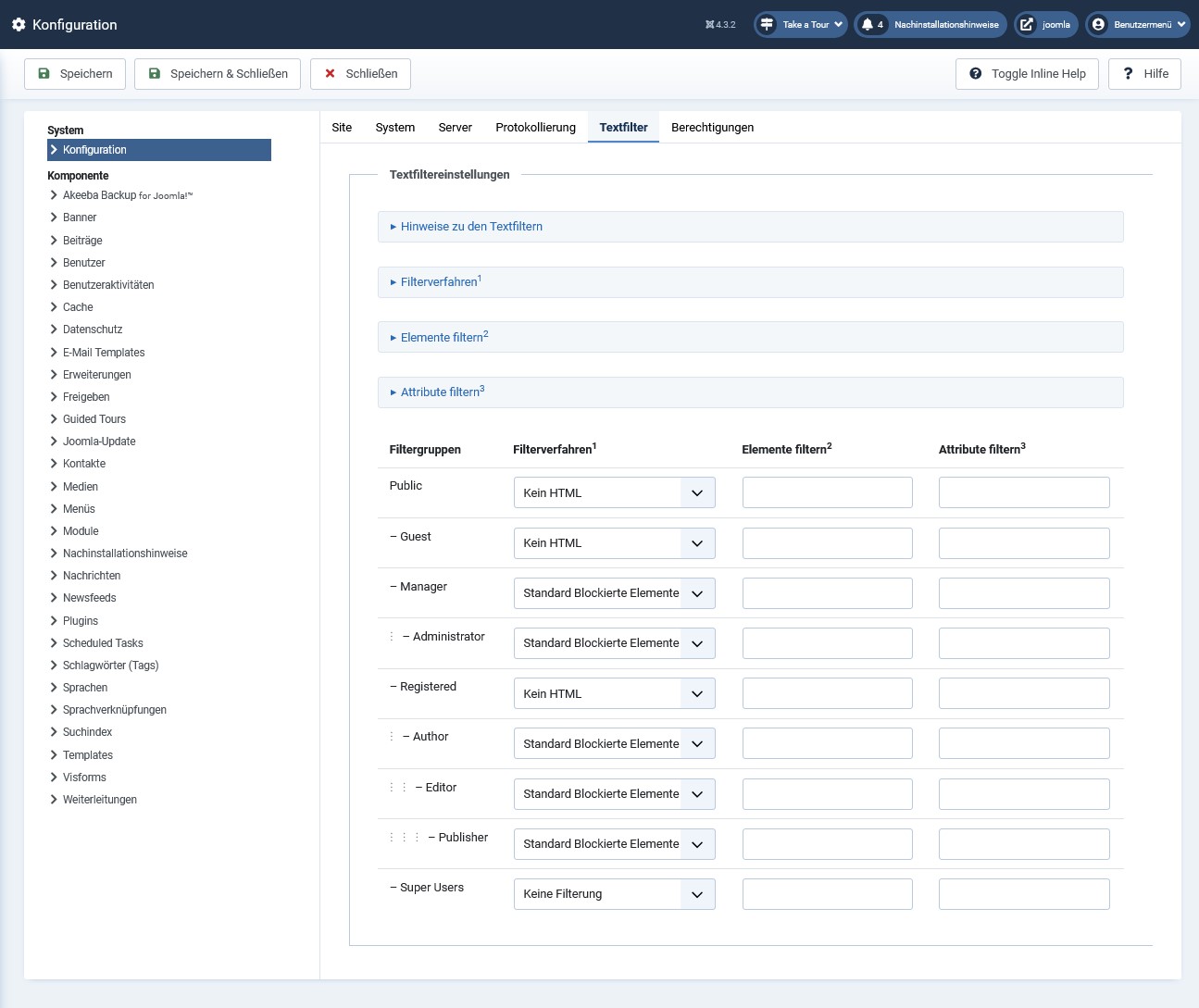The image size is (1199, 1008).
Task: Open Templates in the sidebar
Action: pos(87,754)
